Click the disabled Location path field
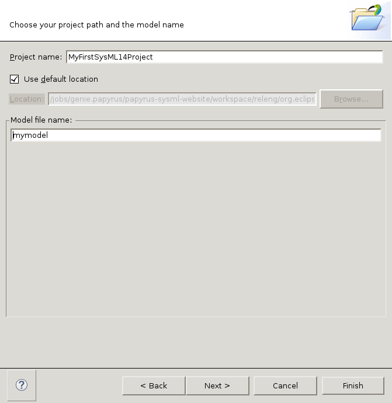Image resolution: width=392 pixels, height=403 pixels. [182, 99]
